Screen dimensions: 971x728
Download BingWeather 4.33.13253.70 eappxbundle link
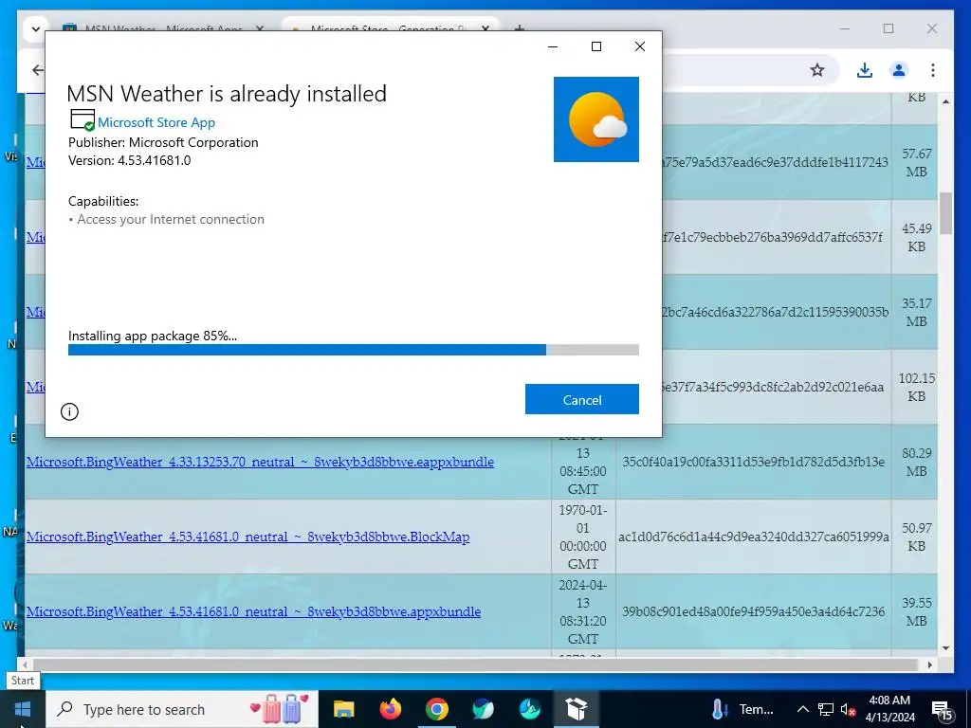[260, 462]
